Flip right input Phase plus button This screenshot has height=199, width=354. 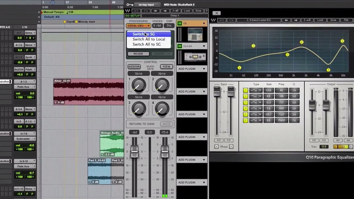click(x=231, y=147)
